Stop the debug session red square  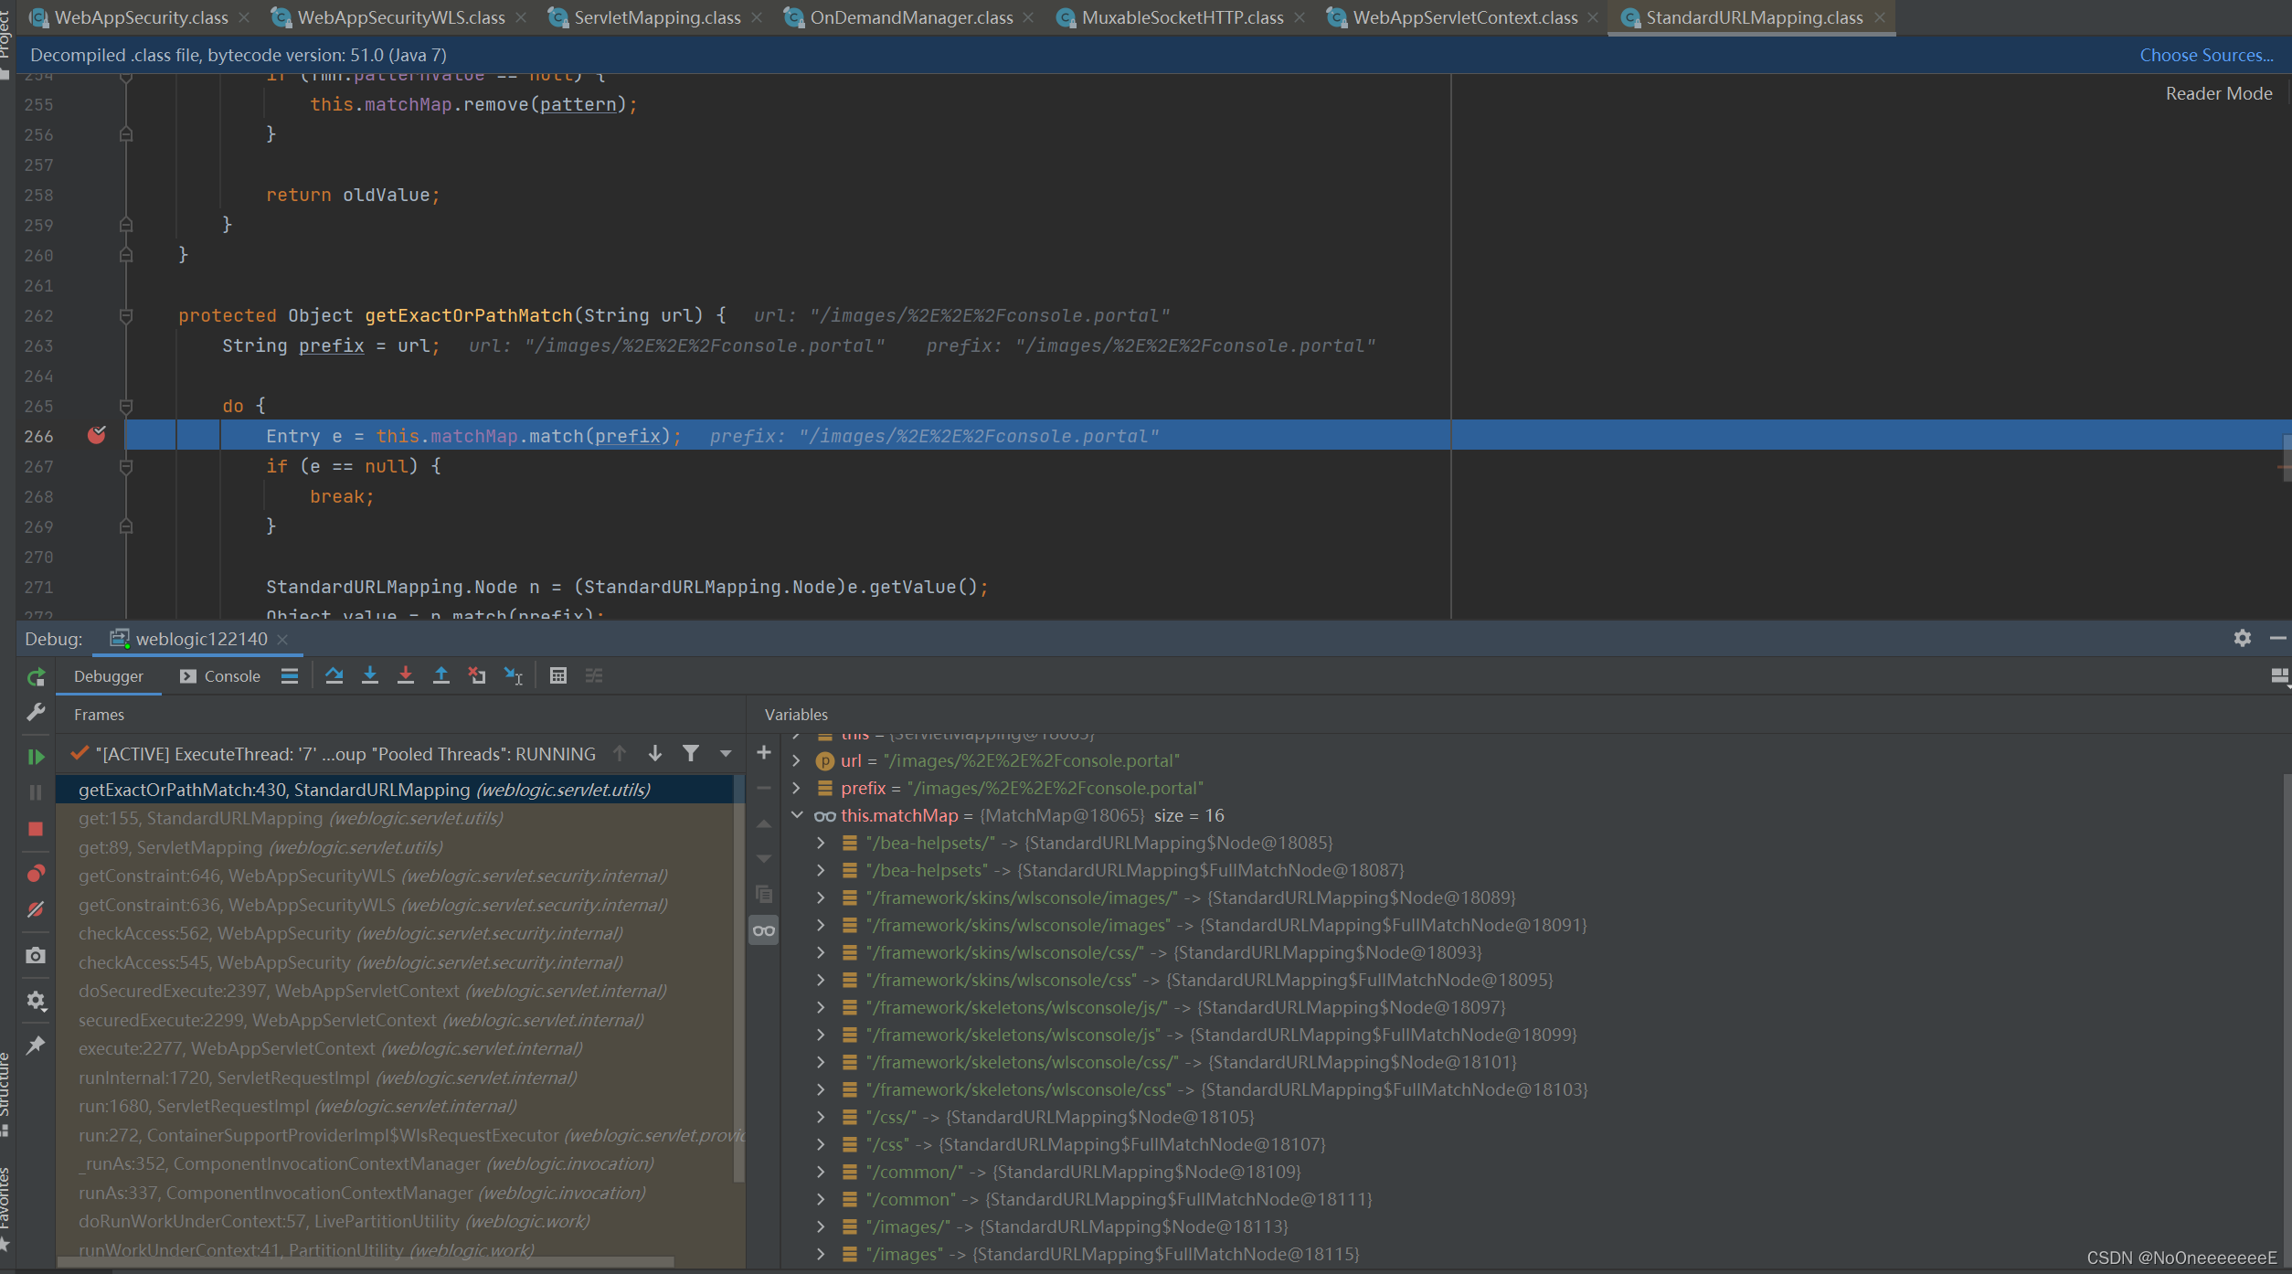[36, 829]
